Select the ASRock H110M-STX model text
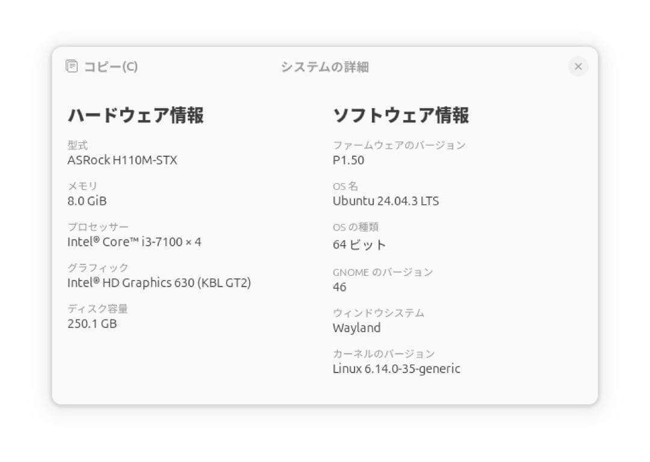 click(x=122, y=160)
